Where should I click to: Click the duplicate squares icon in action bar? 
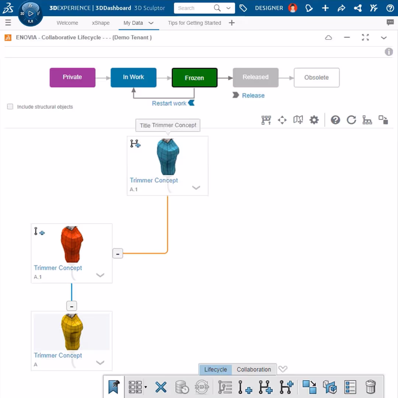click(310, 387)
